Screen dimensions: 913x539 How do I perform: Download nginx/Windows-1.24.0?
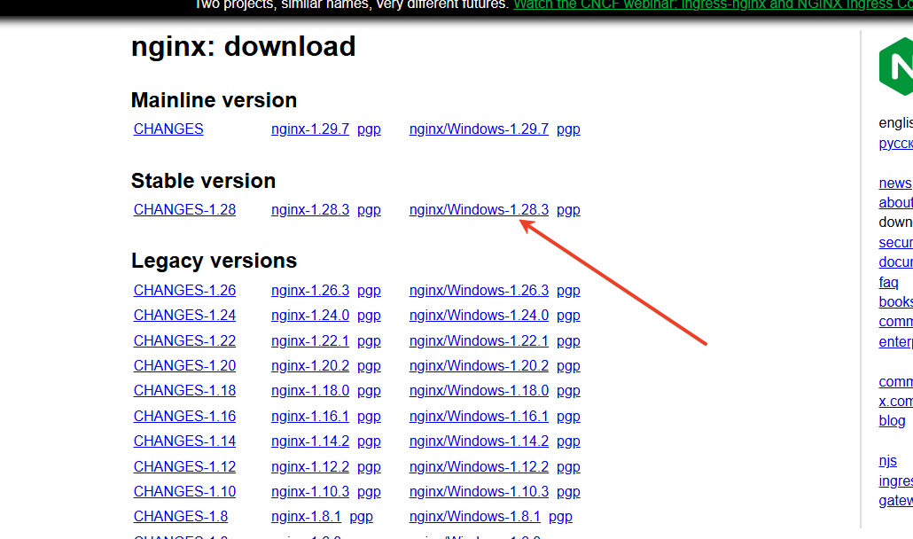[x=479, y=315]
